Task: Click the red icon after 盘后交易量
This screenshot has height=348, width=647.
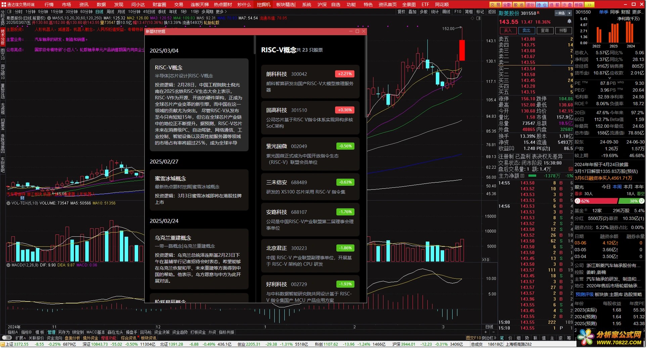Action: [x=570, y=169]
